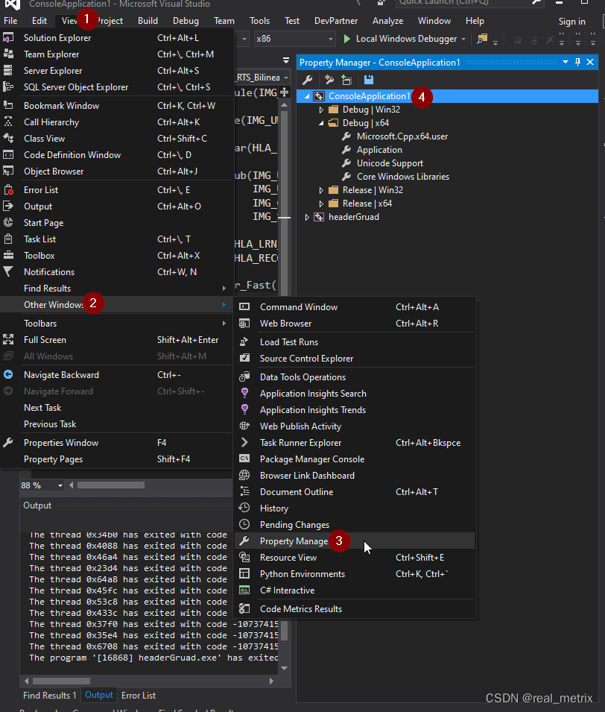Open Property Manager window position dropdown
Screen dimensions: 605x712
point(566,62)
